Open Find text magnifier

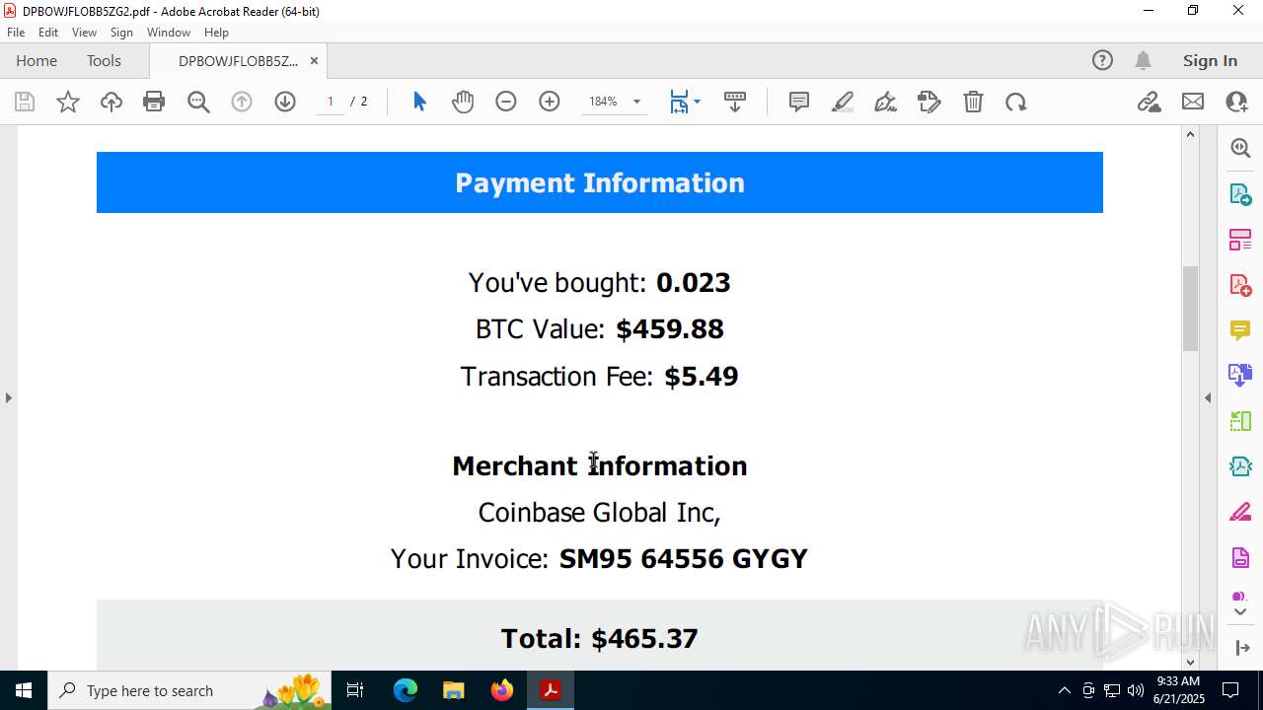pyautogui.click(x=198, y=102)
